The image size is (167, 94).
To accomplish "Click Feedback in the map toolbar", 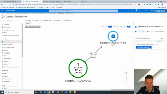I will [36, 20].
